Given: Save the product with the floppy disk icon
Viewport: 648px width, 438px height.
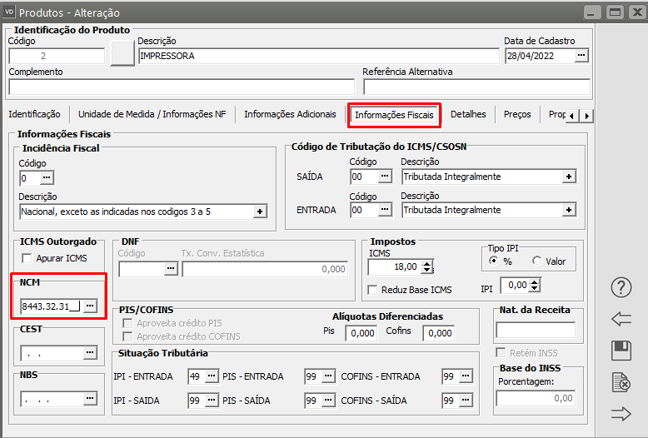Looking at the screenshot, I should [x=621, y=350].
